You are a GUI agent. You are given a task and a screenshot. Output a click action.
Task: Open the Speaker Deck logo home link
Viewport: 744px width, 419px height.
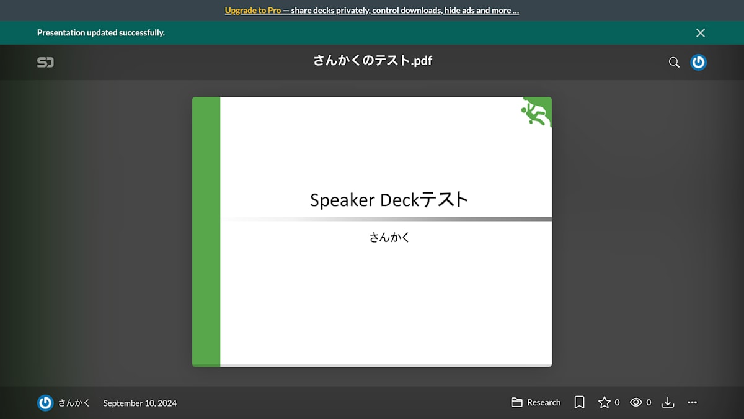coord(45,62)
